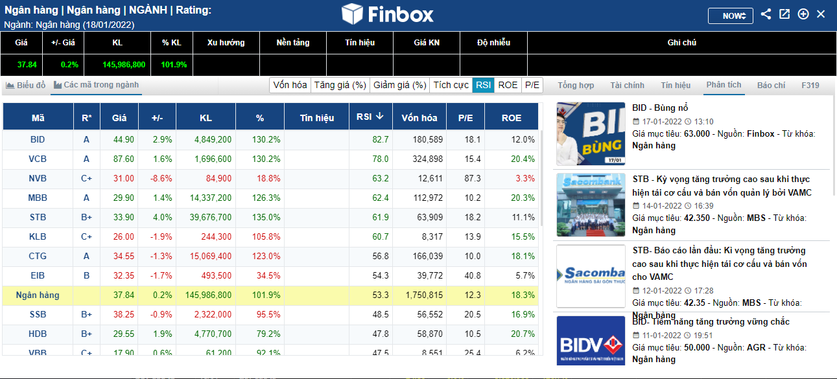Viewport: 837px width, 379px height.
Task: Open panel in new window icon
Action: 784,14
